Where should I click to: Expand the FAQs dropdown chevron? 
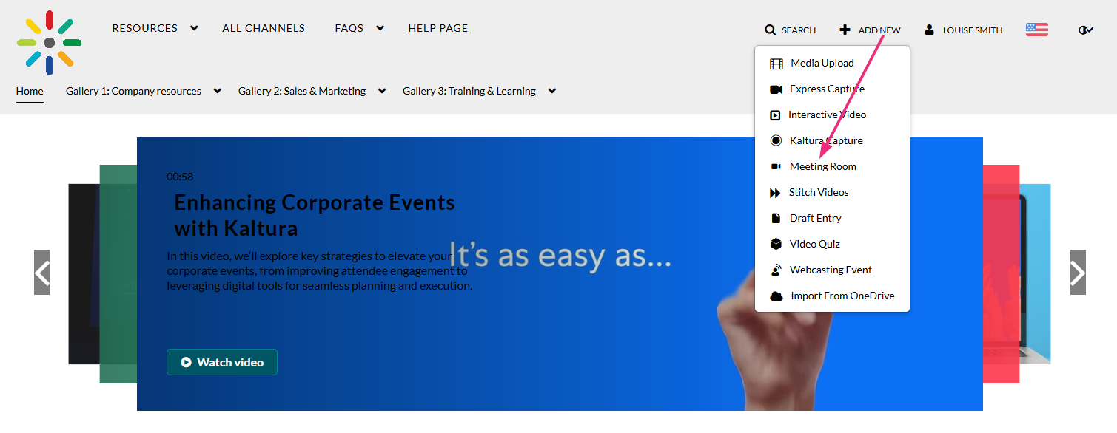[380, 28]
